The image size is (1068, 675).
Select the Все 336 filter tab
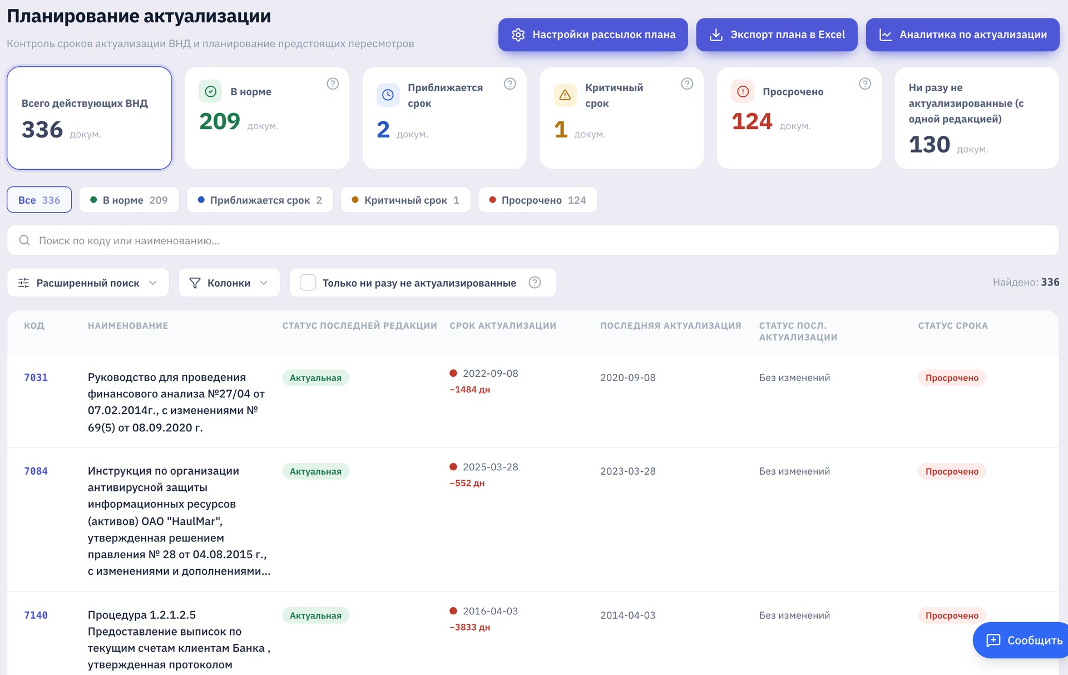click(x=39, y=200)
